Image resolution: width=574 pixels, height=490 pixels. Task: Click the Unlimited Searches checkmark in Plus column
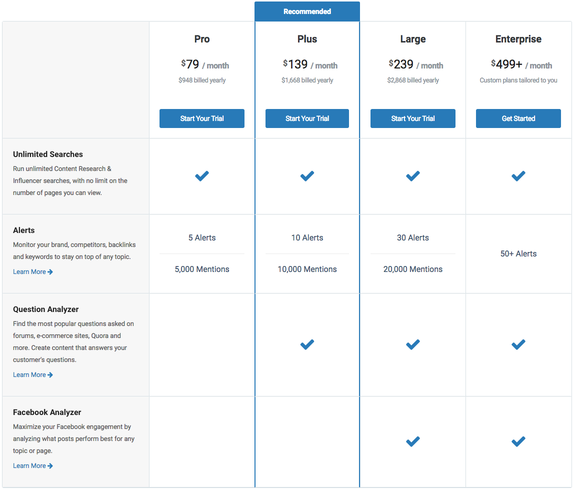[x=307, y=176]
